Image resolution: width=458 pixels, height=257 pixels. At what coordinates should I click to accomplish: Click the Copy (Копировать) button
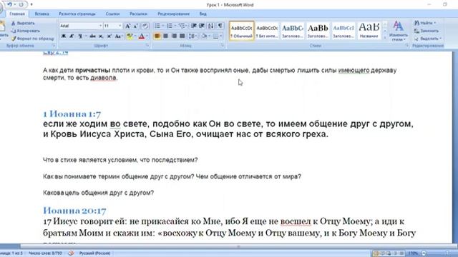pyautogui.click(x=25, y=31)
